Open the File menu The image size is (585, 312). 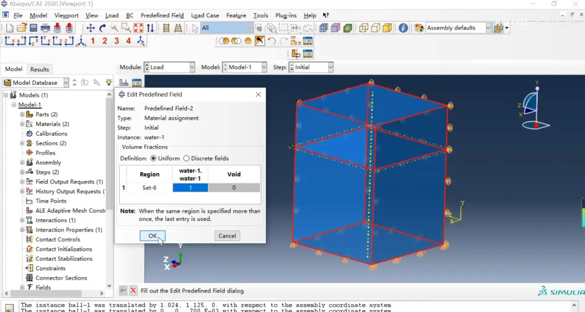[x=18, y=15]
